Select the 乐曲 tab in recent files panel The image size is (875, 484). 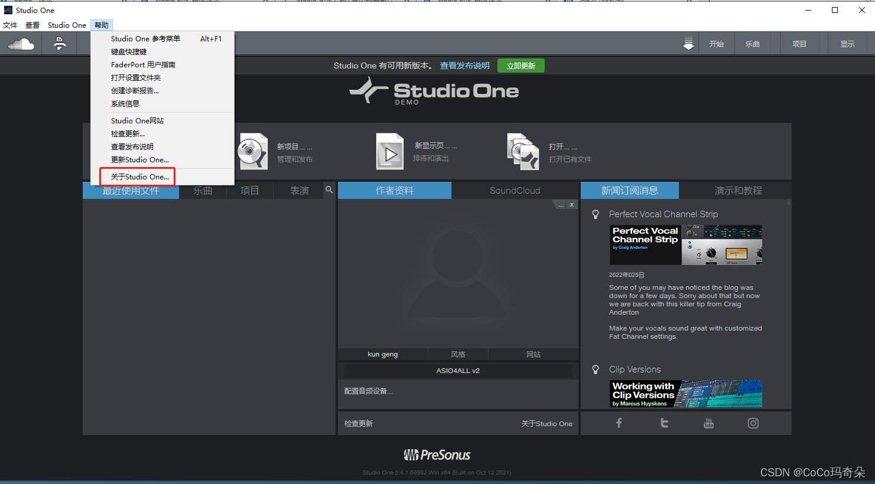pyautogui.click(x=203, y=191)
